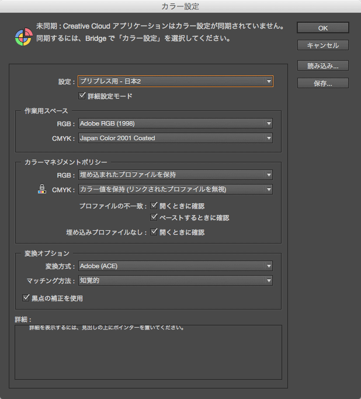
Task: Click the カラー設定 dialog title bar
Action: (x=180, y=6)
